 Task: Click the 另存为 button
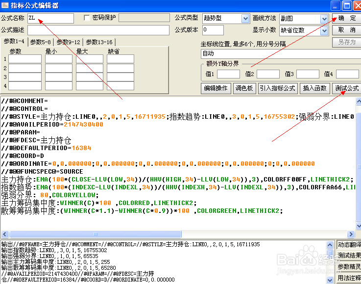(347, 42)
